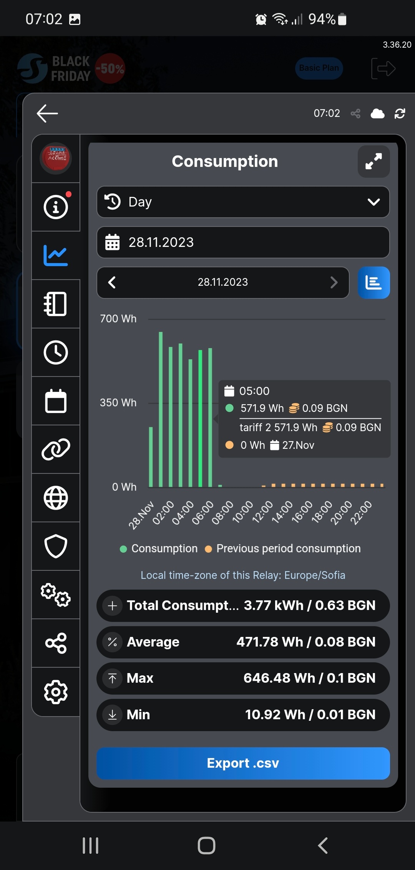The image size is (415, 870).
Task: Open the globe internet settings icon
Action: 56,498
